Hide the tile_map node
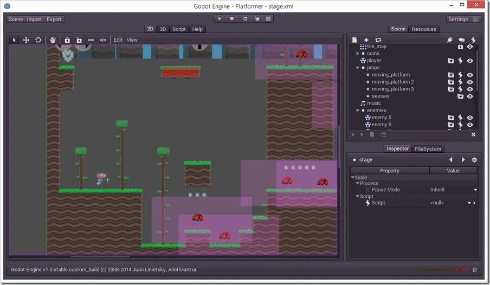The image size is (490, 285). (470, 47)
